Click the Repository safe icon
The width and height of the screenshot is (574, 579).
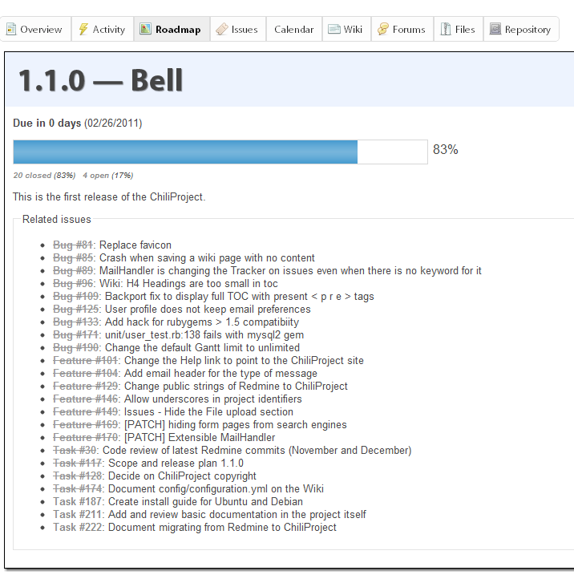coord(495,29)
